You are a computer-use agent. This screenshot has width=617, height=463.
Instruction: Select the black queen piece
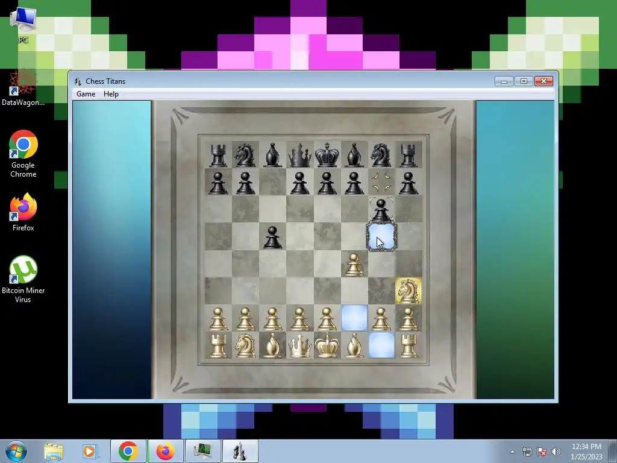[300, 155]
